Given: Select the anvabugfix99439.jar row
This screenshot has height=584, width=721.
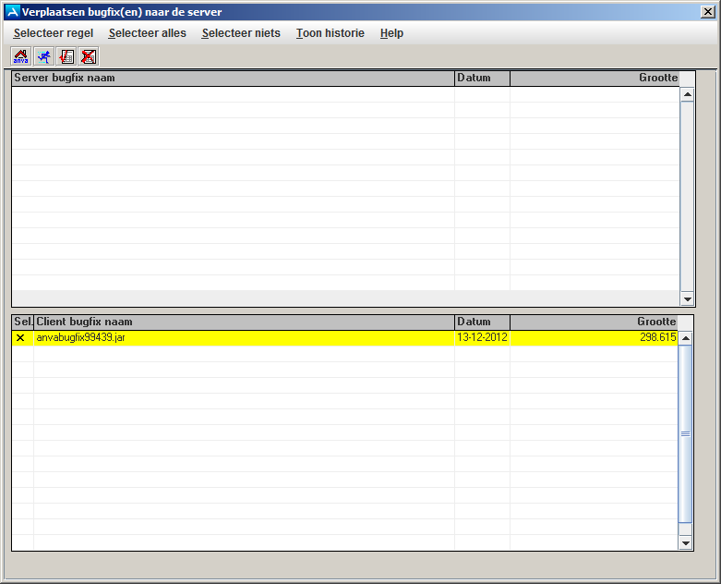Looking at the screenshot, I should (x=244, y=338).
